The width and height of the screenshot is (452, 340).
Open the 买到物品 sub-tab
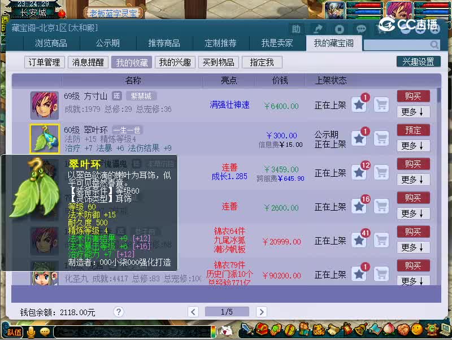pos(219,62)
